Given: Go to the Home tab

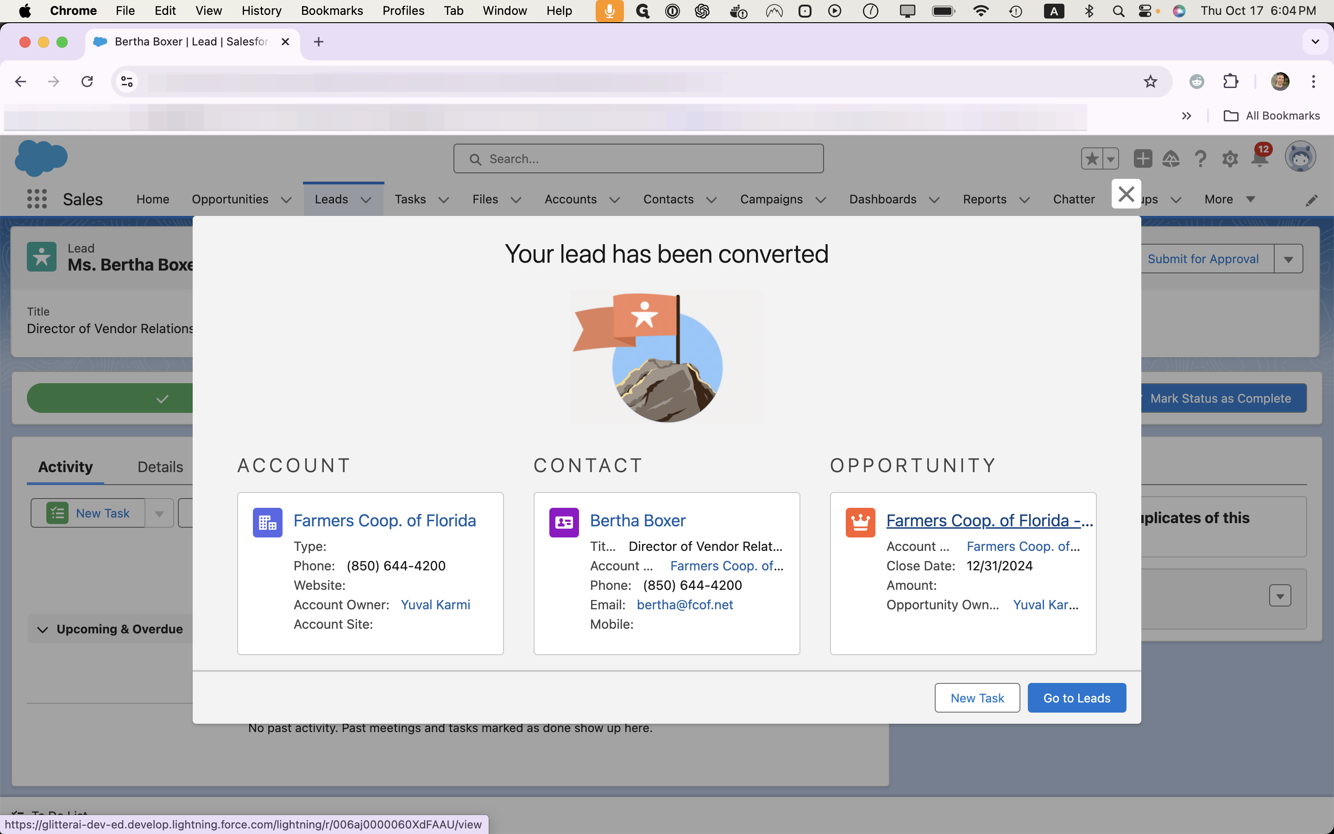Looking at the screenshot, I should (x=153, y=199).
